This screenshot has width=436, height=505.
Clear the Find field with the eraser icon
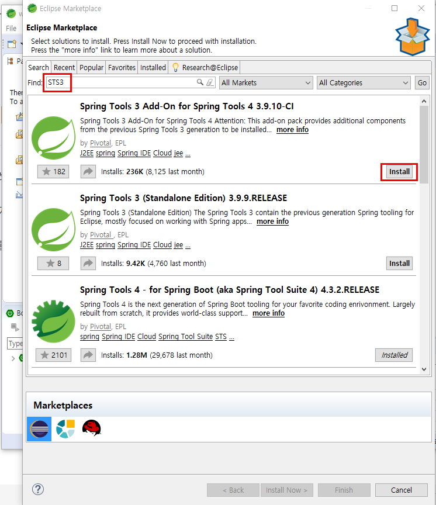pos(210,82)
